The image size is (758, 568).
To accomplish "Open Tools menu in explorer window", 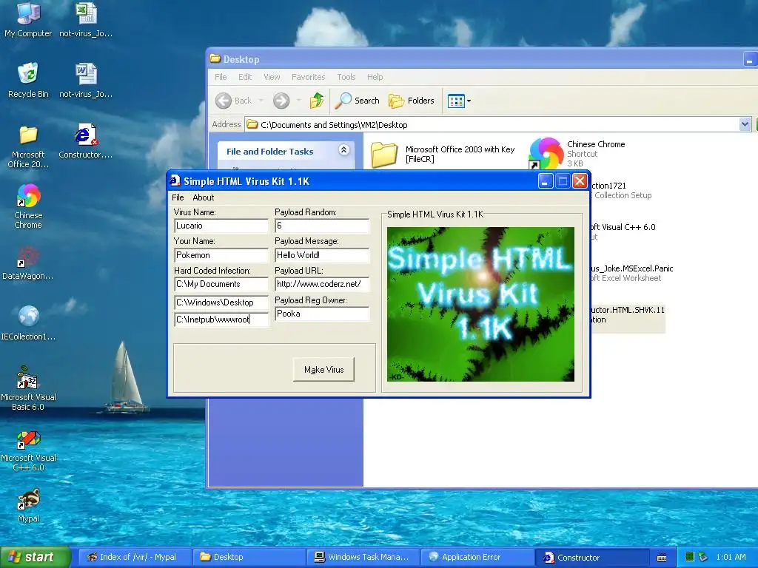I will click(x=346, y=77).
